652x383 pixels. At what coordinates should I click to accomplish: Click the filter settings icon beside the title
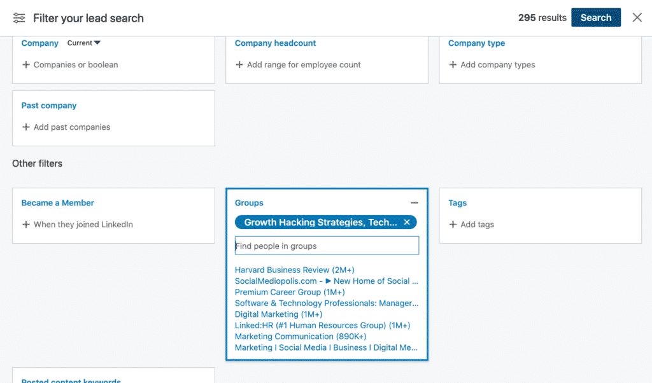(x=18, y=18)
